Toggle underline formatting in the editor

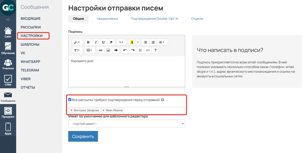(103, 42)
